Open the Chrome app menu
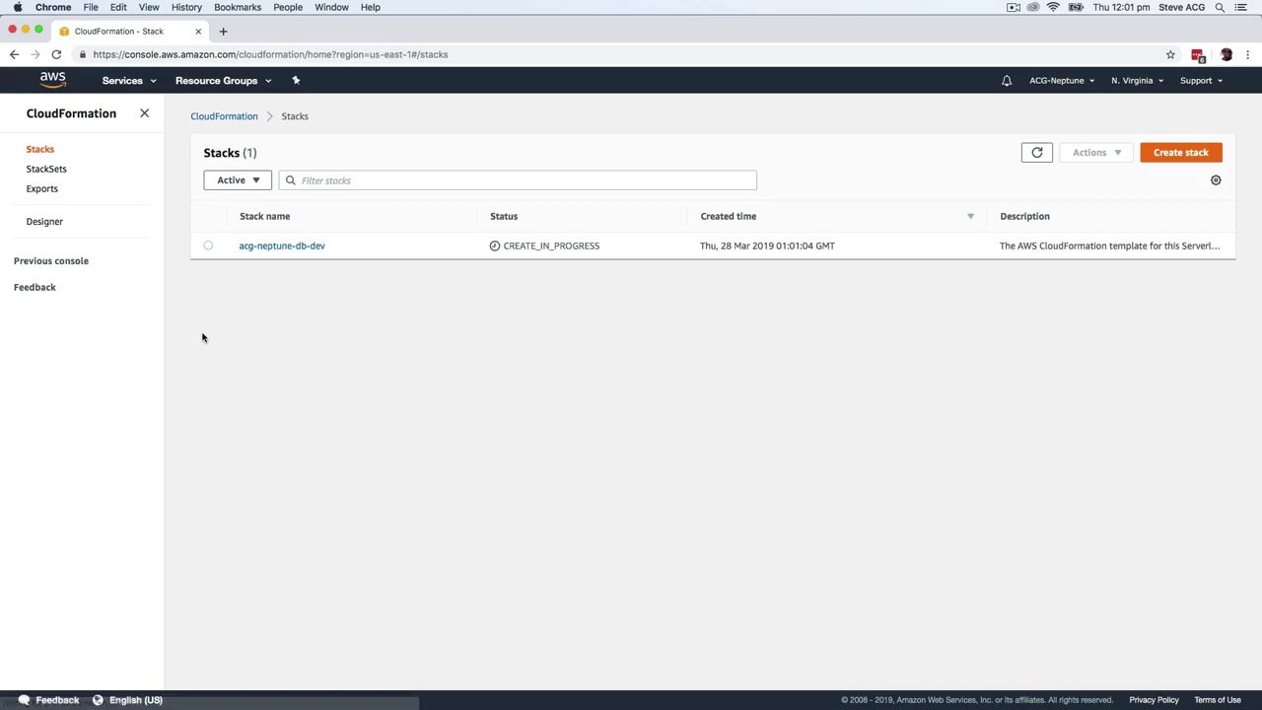This screenshot has height=710, width=1262. 53,7
